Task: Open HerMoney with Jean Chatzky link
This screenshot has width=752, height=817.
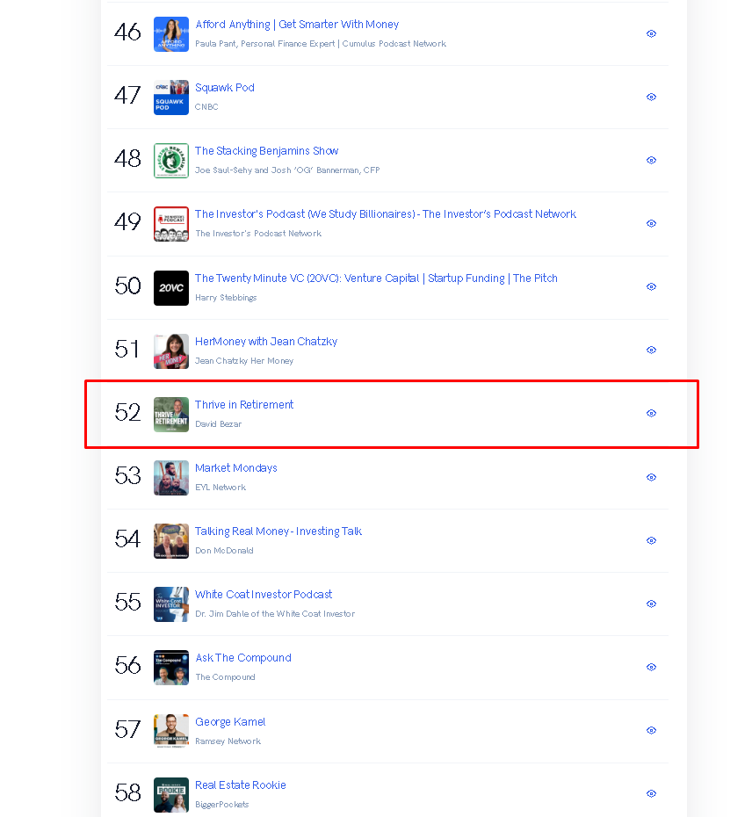Action: 266,341
